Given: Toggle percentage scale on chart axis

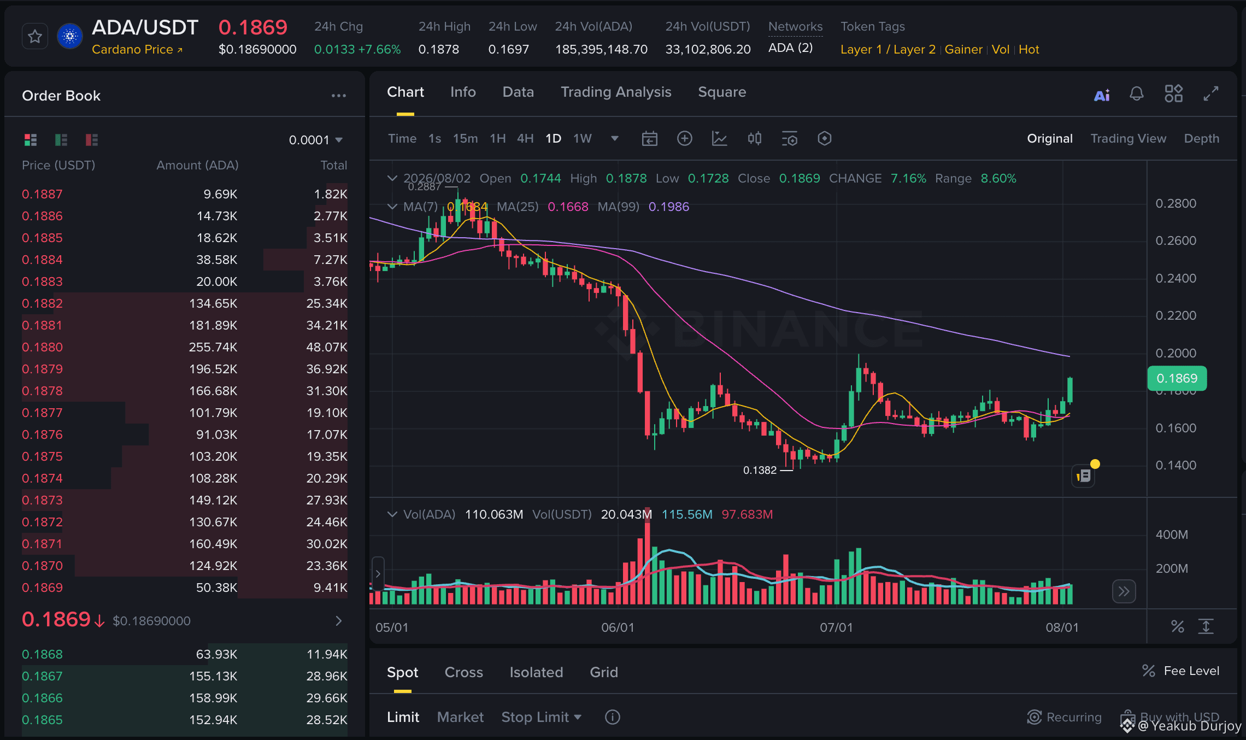Looking at the screenshot, I should [1178, 627].
